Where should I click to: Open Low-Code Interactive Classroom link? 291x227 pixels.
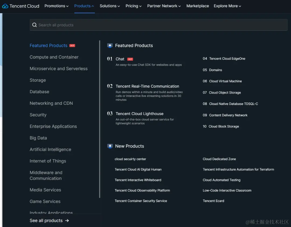click(x=227, y=190)
